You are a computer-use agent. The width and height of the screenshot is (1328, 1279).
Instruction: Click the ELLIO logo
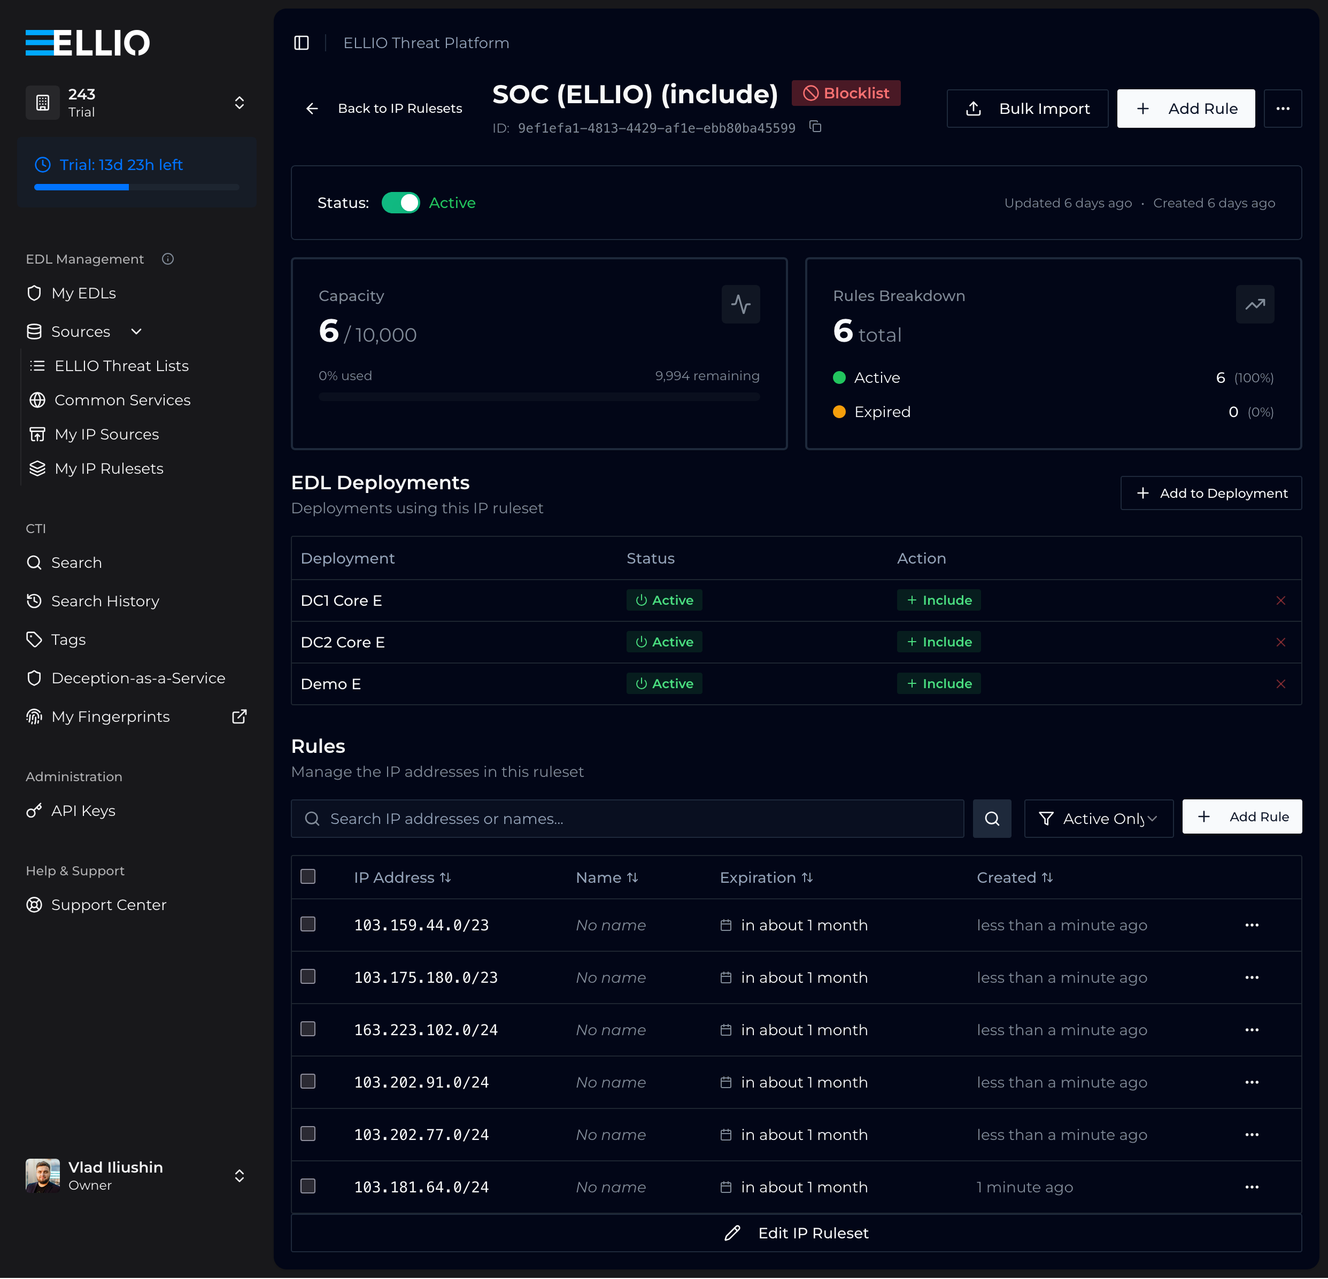coord(87,43)
